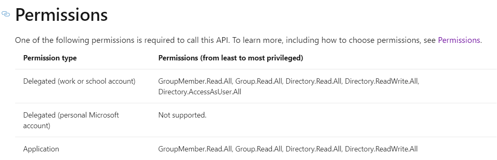The image size is (497, 160).
Task: Click the Not supported. text
Action: (x=182, y=115)
